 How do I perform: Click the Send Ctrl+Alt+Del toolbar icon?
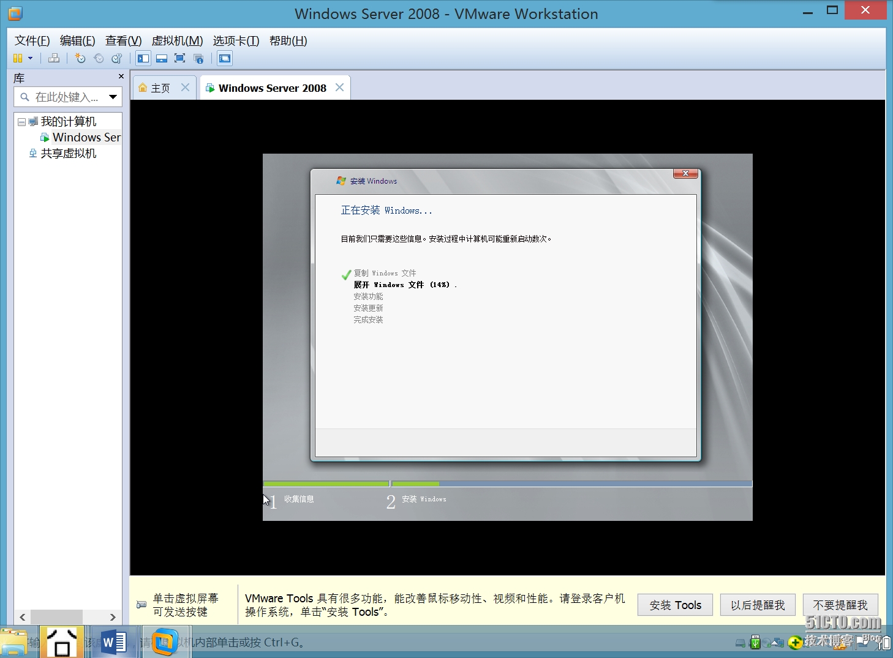click(54, 58)
